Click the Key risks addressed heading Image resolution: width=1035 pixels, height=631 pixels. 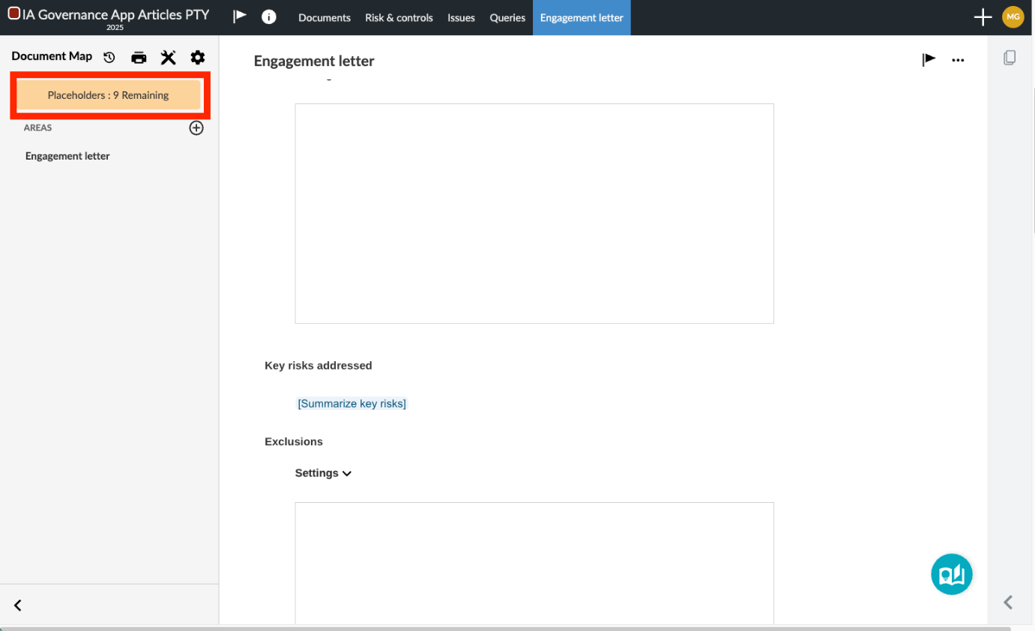[x=319, y=366]
